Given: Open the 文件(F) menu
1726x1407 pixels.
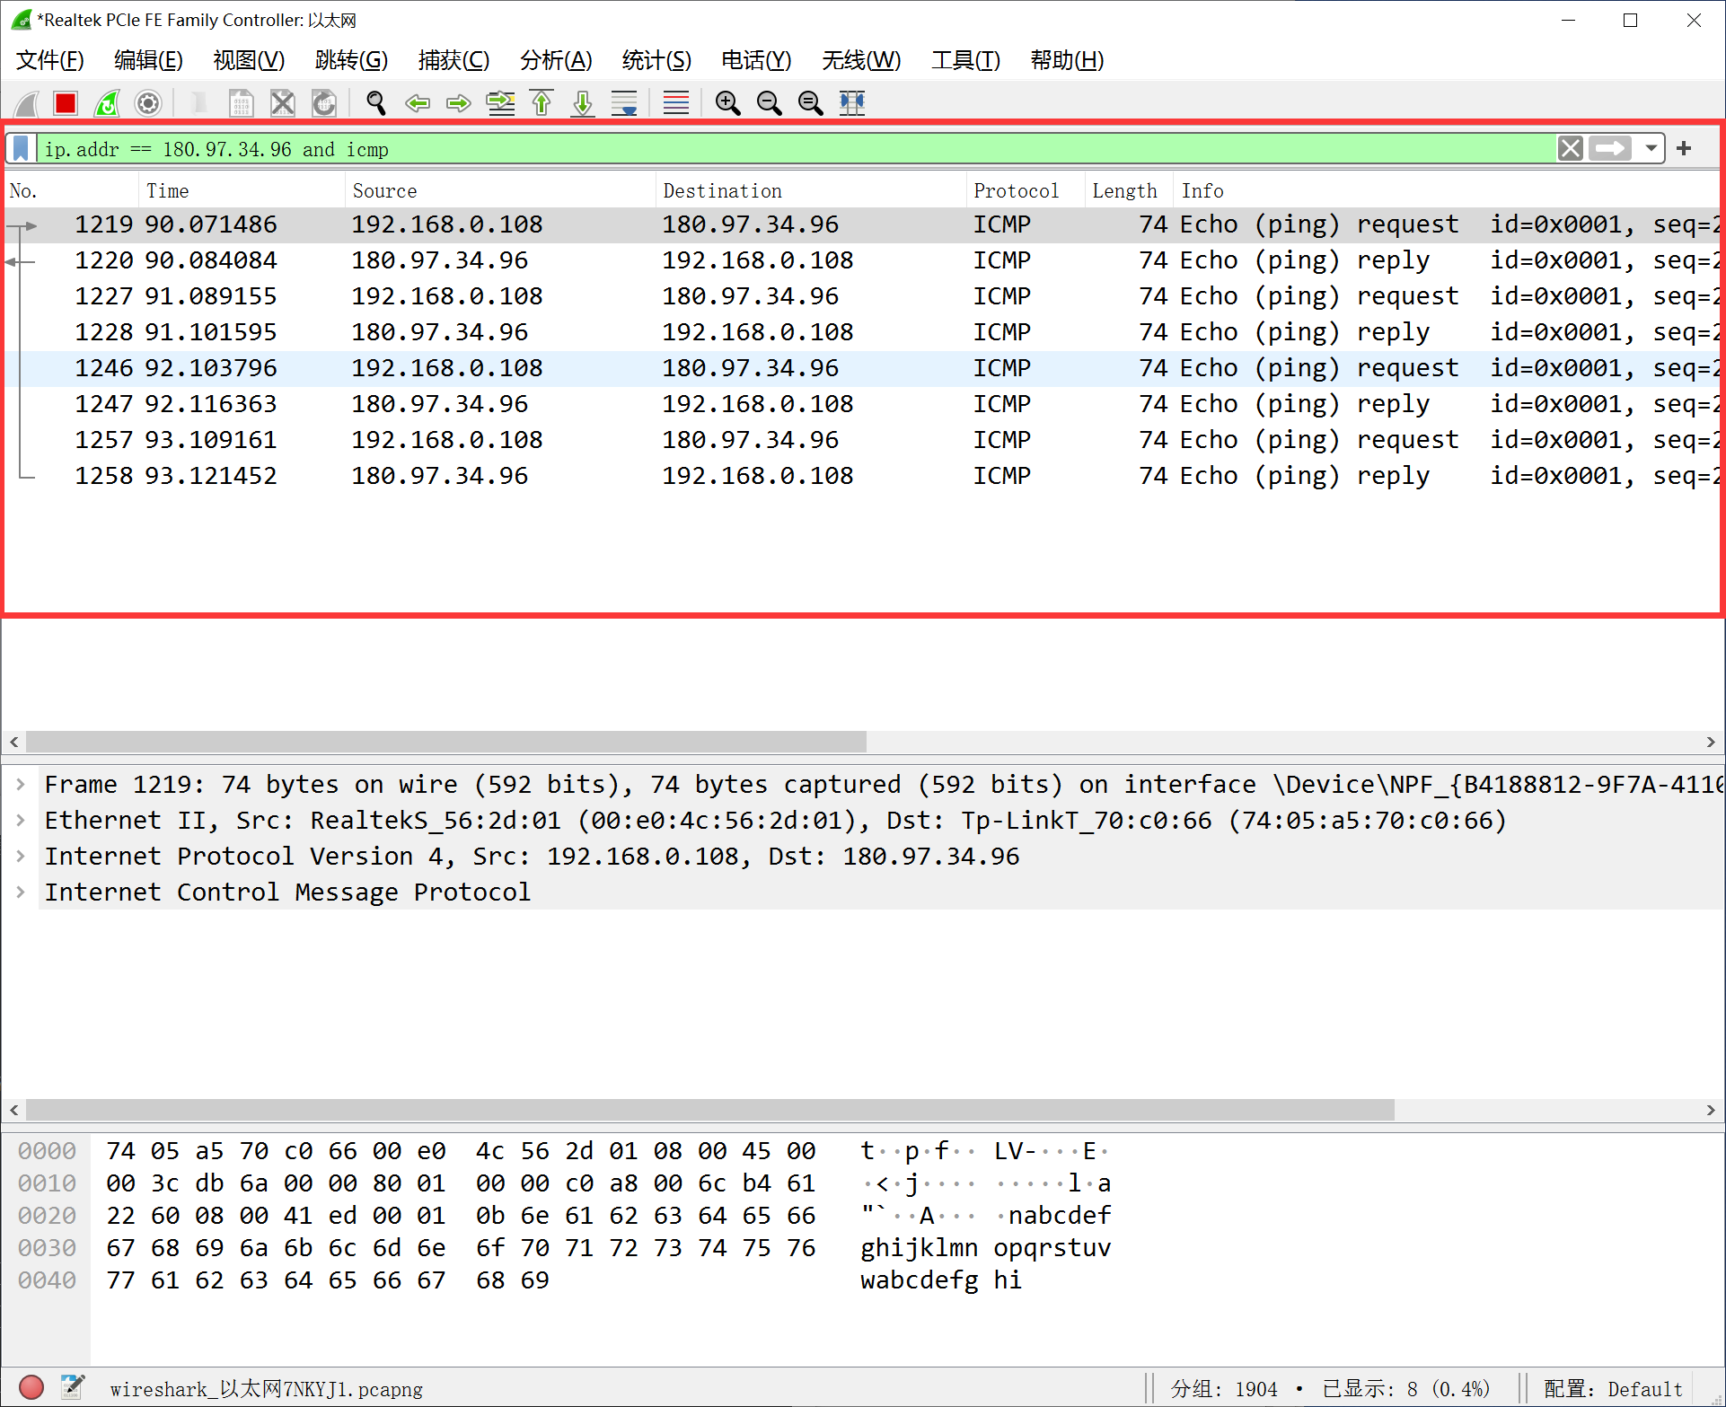Looking at the screenshot, I should [x=50, y=58].
